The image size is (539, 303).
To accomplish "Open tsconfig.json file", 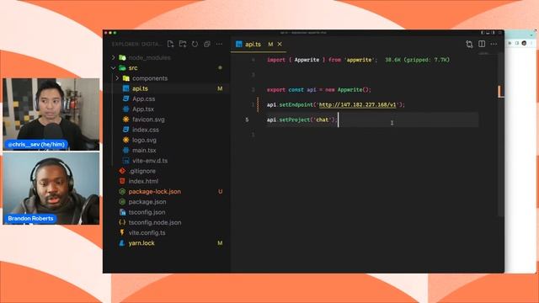I will pyautogui.click(x=147, y=212).
